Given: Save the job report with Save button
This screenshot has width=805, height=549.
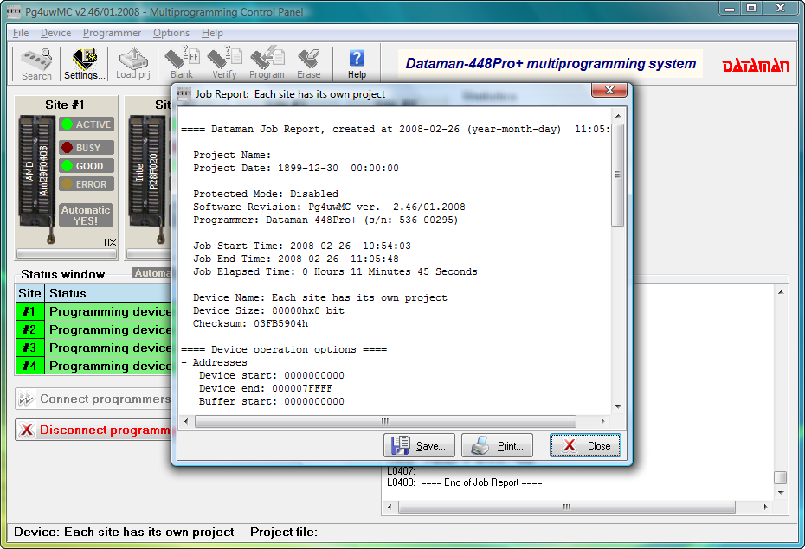Looking at the screenshot, I should (x=419, y=446).
